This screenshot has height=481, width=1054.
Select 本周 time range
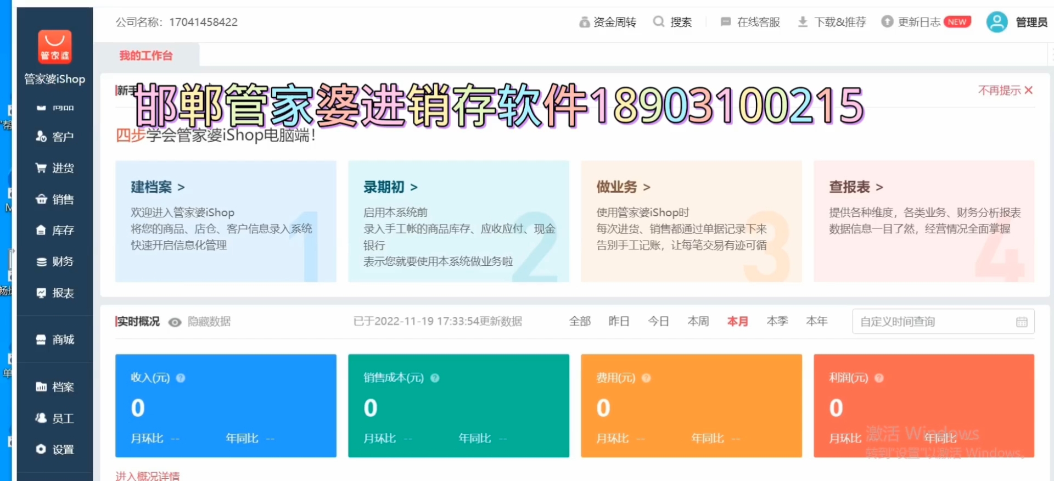(x=698, y=321)
